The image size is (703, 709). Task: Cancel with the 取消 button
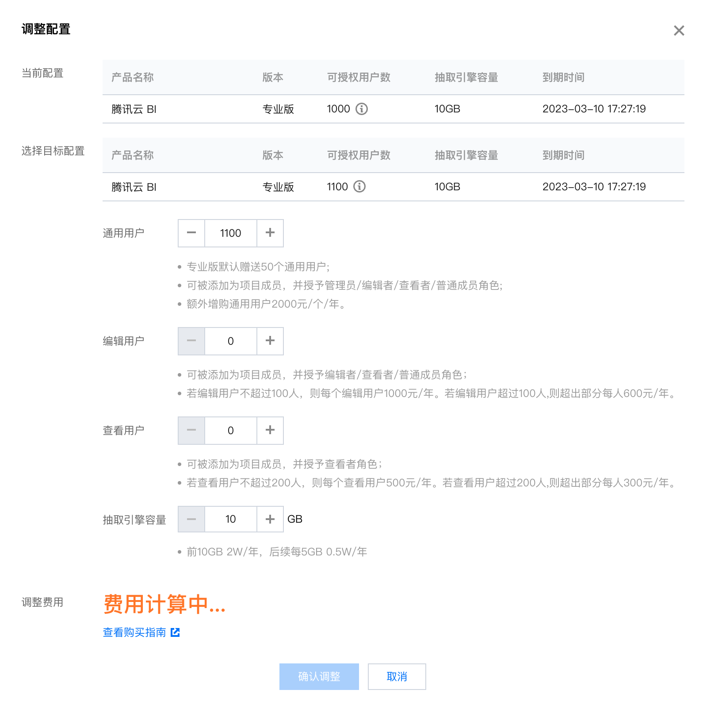pos(397,677)
